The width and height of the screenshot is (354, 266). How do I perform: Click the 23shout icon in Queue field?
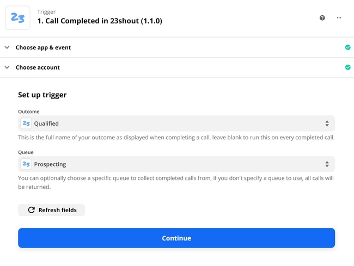click(x=26, y=164)
